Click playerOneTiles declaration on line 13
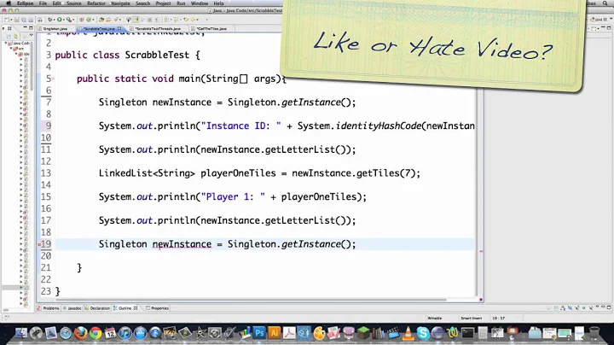The width and height of the screenshot is (614, 345). pyautogui.click(x=238, y=173)
